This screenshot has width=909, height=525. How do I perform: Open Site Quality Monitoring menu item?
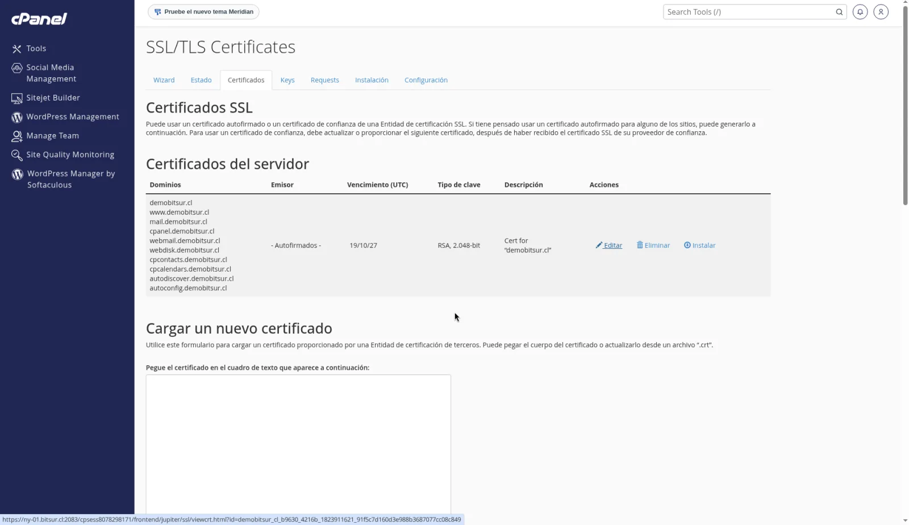click(70, 155)
